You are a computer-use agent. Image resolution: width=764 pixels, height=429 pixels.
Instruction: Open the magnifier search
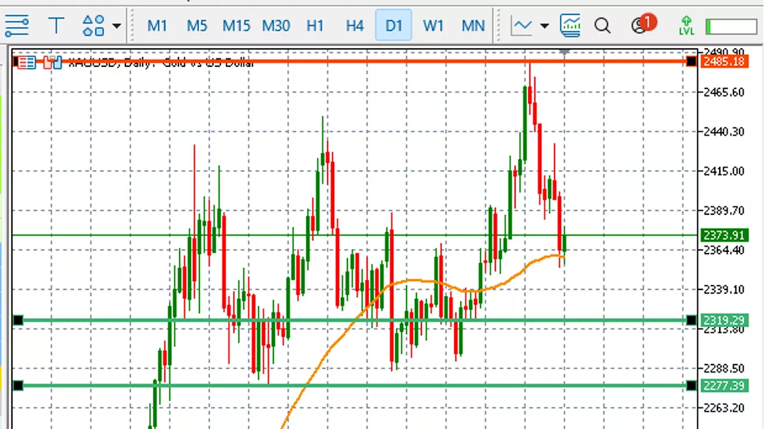[603, 26]
